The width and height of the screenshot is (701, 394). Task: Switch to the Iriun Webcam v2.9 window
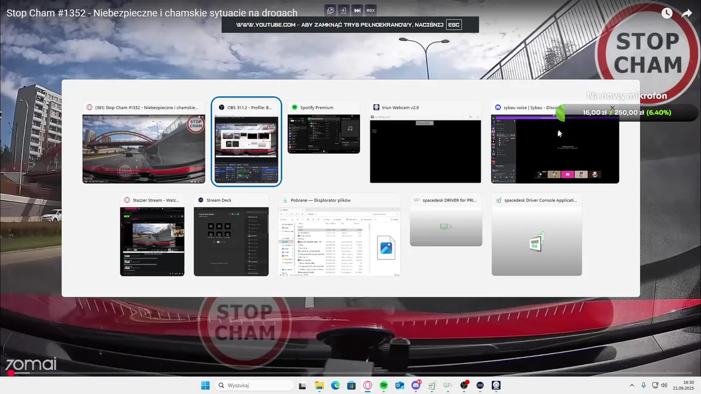[426, 142]
